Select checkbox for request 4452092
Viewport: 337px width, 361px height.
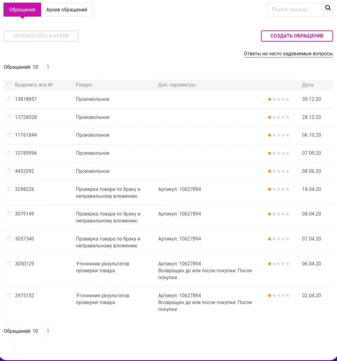click(9, 171)
